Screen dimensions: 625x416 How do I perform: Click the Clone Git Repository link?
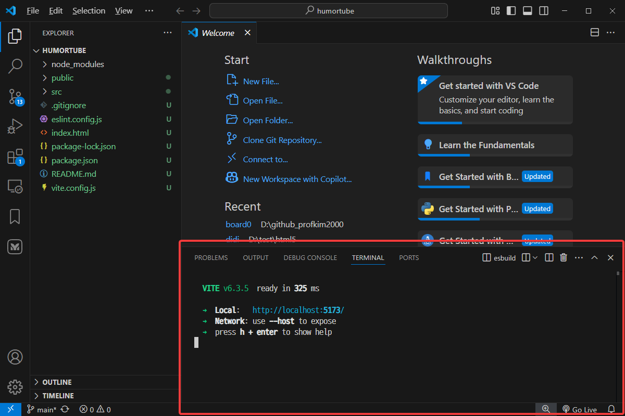(282, 140)
